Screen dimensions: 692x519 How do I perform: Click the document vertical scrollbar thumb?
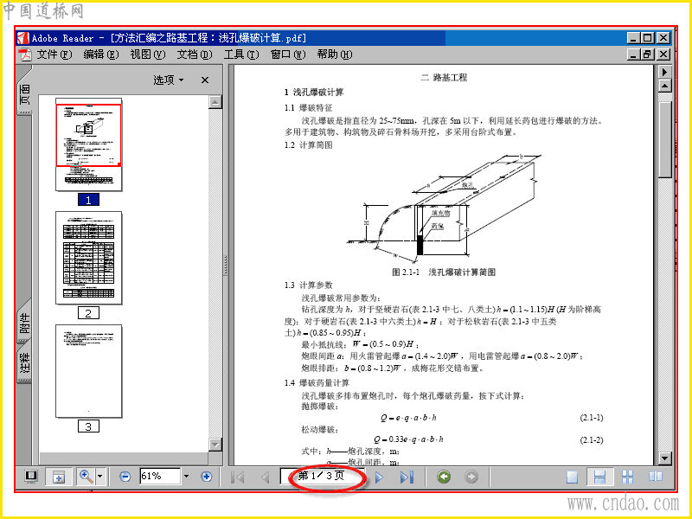click(664, 139)
